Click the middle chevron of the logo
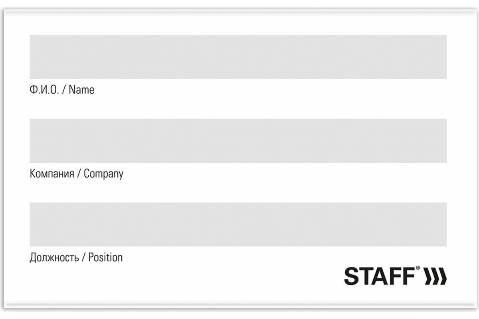Screen dimensions: 479x319 click(435, 276)
